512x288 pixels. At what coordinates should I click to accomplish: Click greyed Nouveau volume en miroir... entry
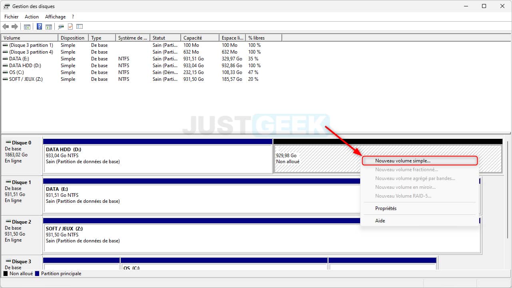(420, 187)
